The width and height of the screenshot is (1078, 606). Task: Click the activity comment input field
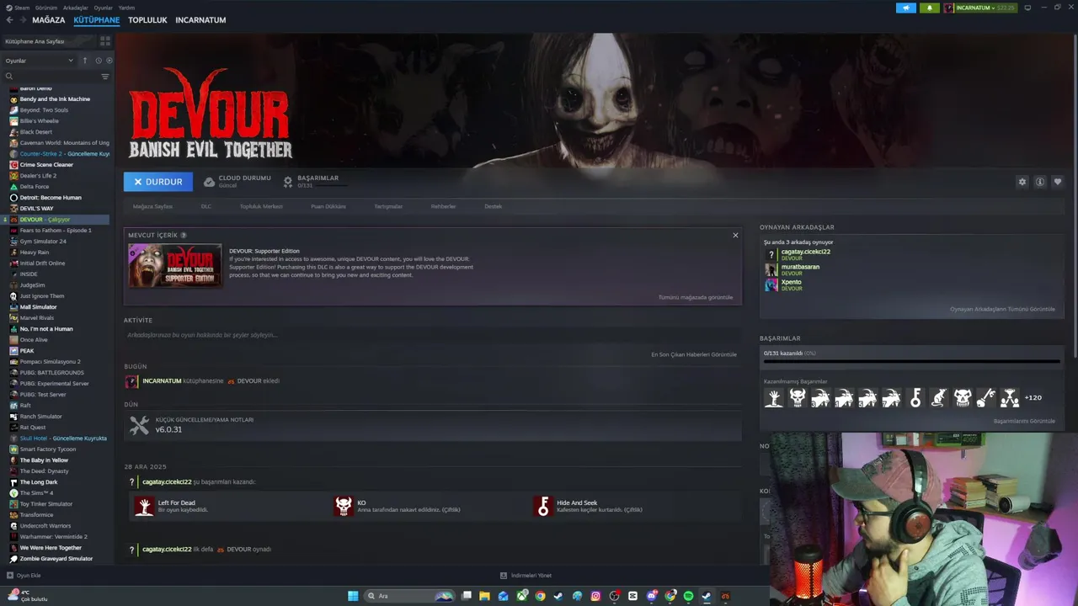[x=433, y=335]
